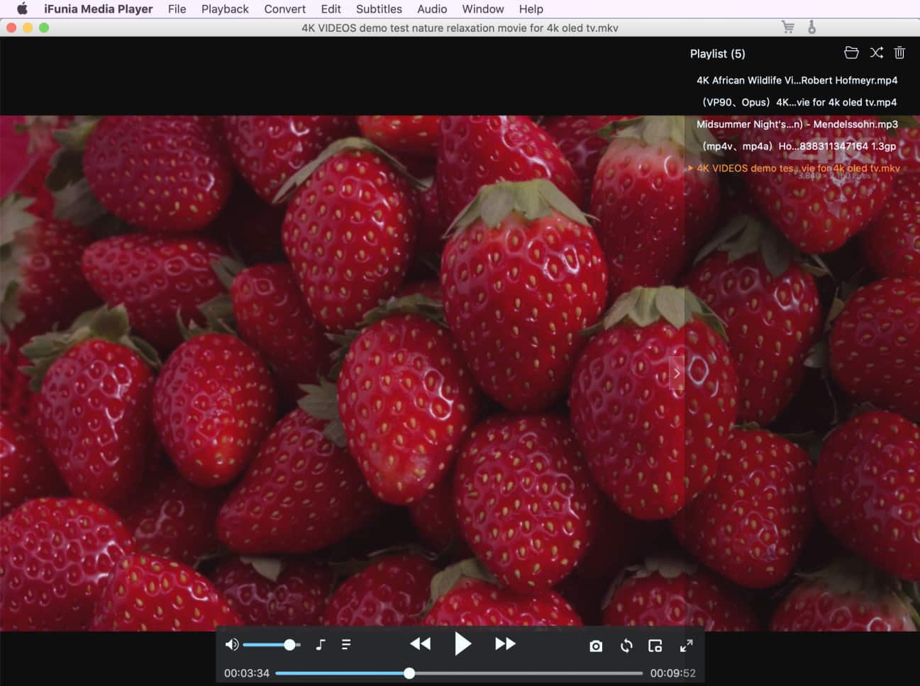Open the Playback menu

pos(225,9)
